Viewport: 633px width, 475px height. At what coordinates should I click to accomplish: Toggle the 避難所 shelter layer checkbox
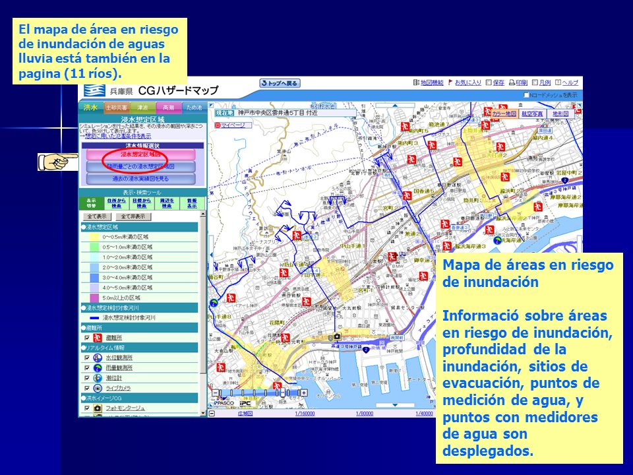pyautogui.click(x=87, y=338)
